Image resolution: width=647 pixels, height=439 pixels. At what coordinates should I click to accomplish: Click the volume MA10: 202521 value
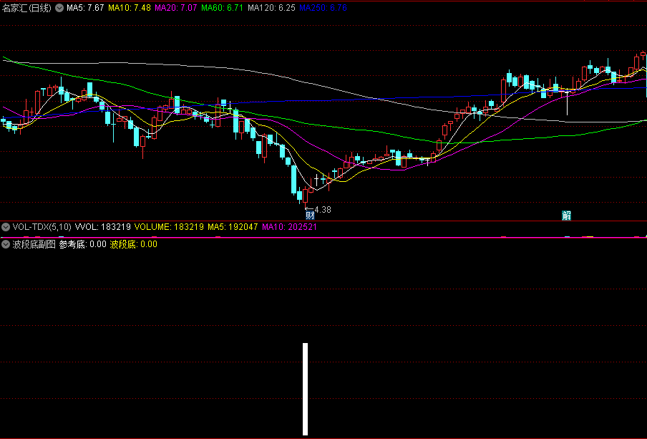tap(289, 227)
